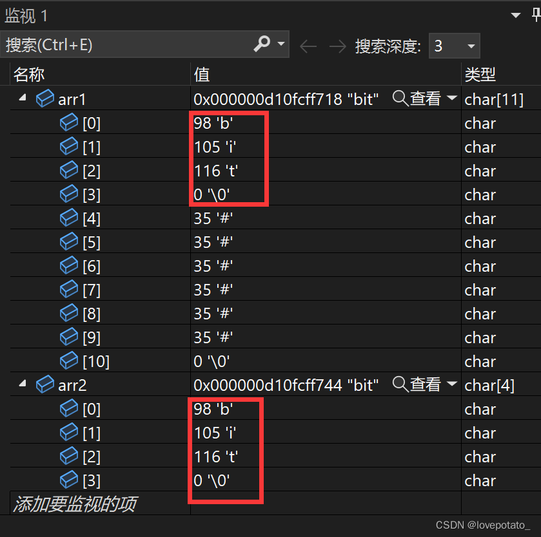Click the pin icon of the watch window
Viewport: 541px width, 537px height.
(536, 15)
